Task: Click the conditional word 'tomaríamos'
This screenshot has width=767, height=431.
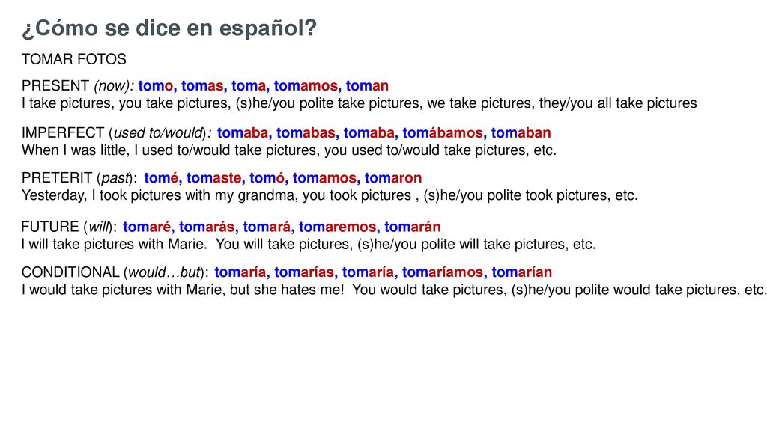Action: [x=443, y=272]
